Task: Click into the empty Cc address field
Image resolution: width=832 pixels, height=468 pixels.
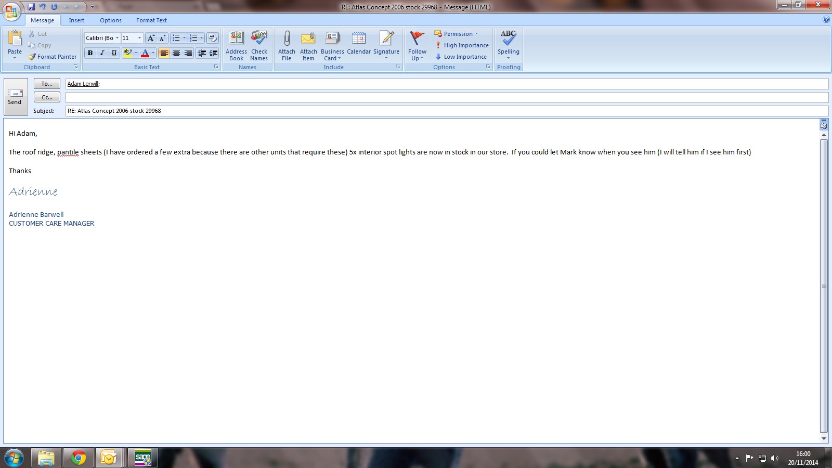Action: (x=447, y=97)
